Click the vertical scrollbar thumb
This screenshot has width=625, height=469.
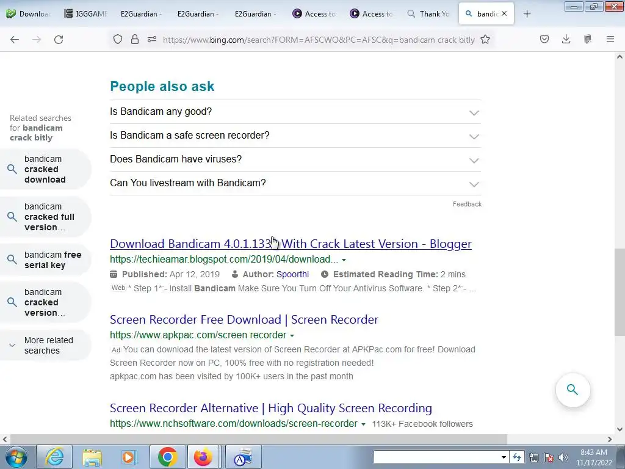[x=620, y=293]
